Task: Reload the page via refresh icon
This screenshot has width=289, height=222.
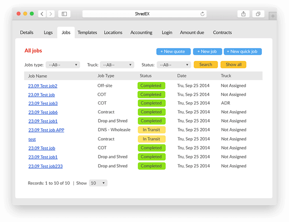Action: click(x=202, y=14)
